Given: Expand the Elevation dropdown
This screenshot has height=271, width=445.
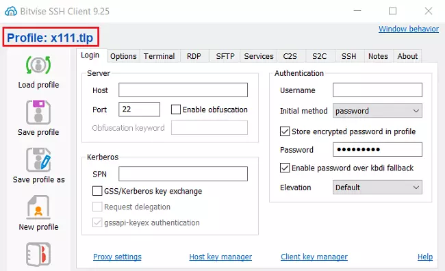Looking at the screenshot, I should coord(377,188).
